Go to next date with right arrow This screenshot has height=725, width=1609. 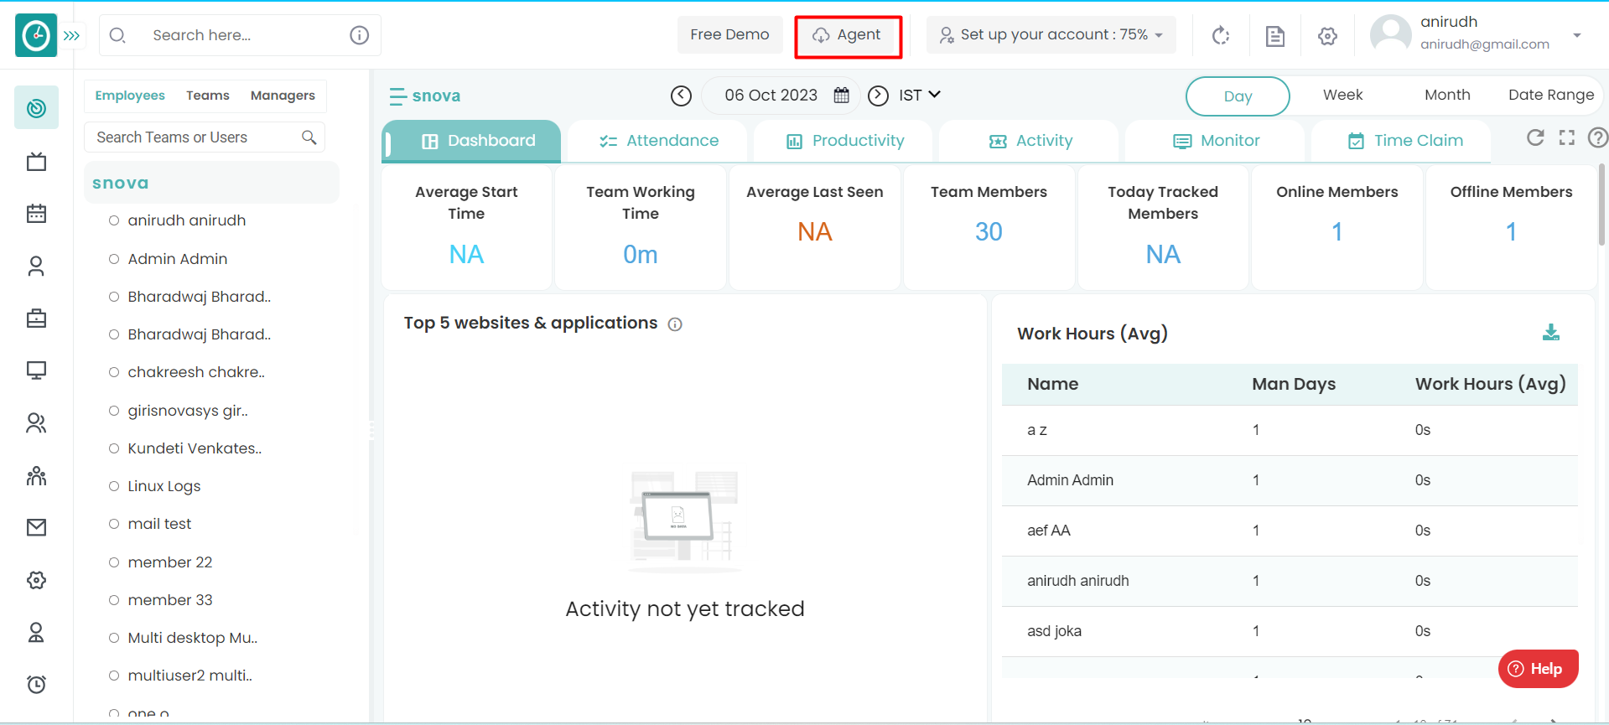[x=878, y=96]
